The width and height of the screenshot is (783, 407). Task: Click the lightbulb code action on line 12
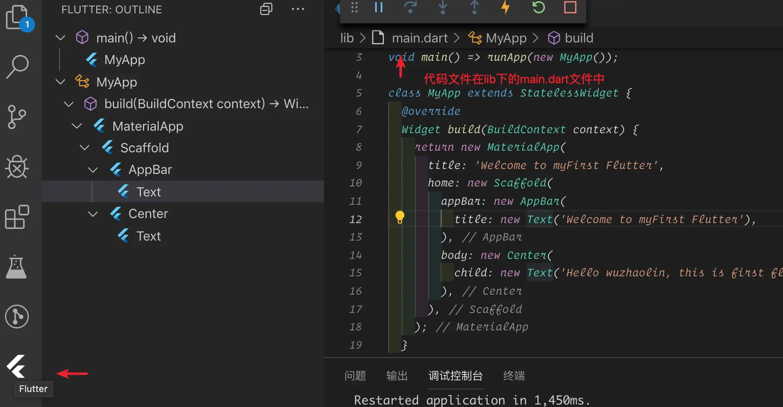[400, 217]
